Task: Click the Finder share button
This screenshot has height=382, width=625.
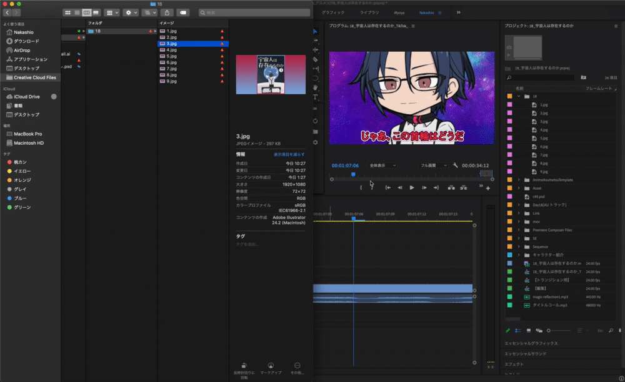Action: pyautogui.click(x=167, y=12)
